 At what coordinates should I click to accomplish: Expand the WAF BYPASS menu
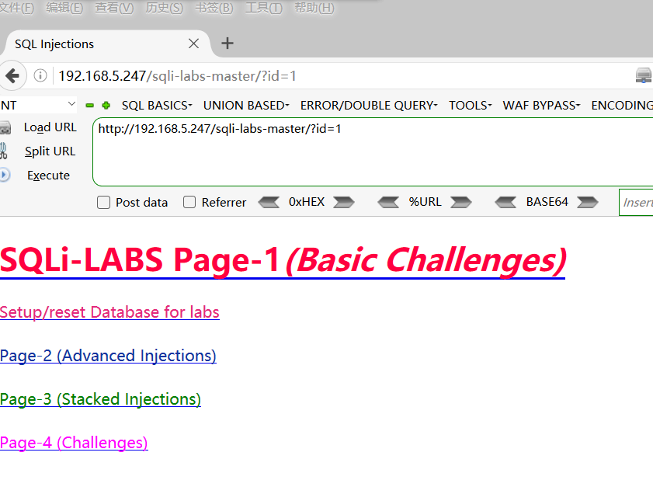541,106
